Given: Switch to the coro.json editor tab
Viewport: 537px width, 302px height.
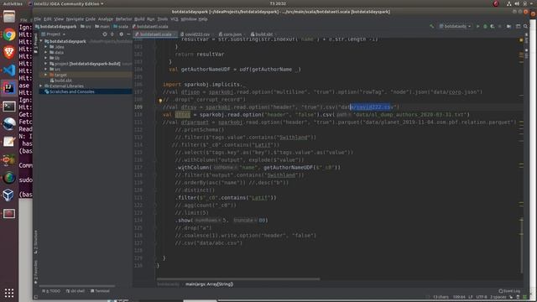Looking at the screenshot, I should tap(230, 34).
